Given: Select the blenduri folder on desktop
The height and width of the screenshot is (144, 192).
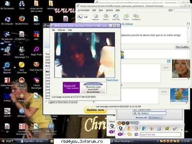Looking at the screenshot, I should click(x=51, y=5).
